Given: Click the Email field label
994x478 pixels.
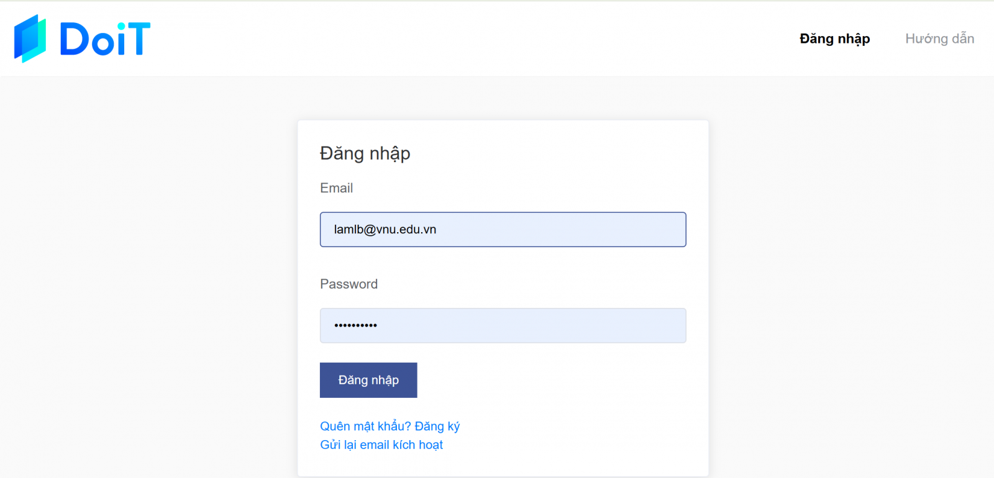Looking at the screenshot, I should 336,188.
